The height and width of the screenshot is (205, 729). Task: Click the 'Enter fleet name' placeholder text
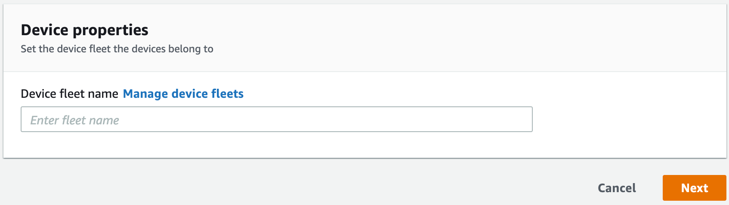pos(74,120)
